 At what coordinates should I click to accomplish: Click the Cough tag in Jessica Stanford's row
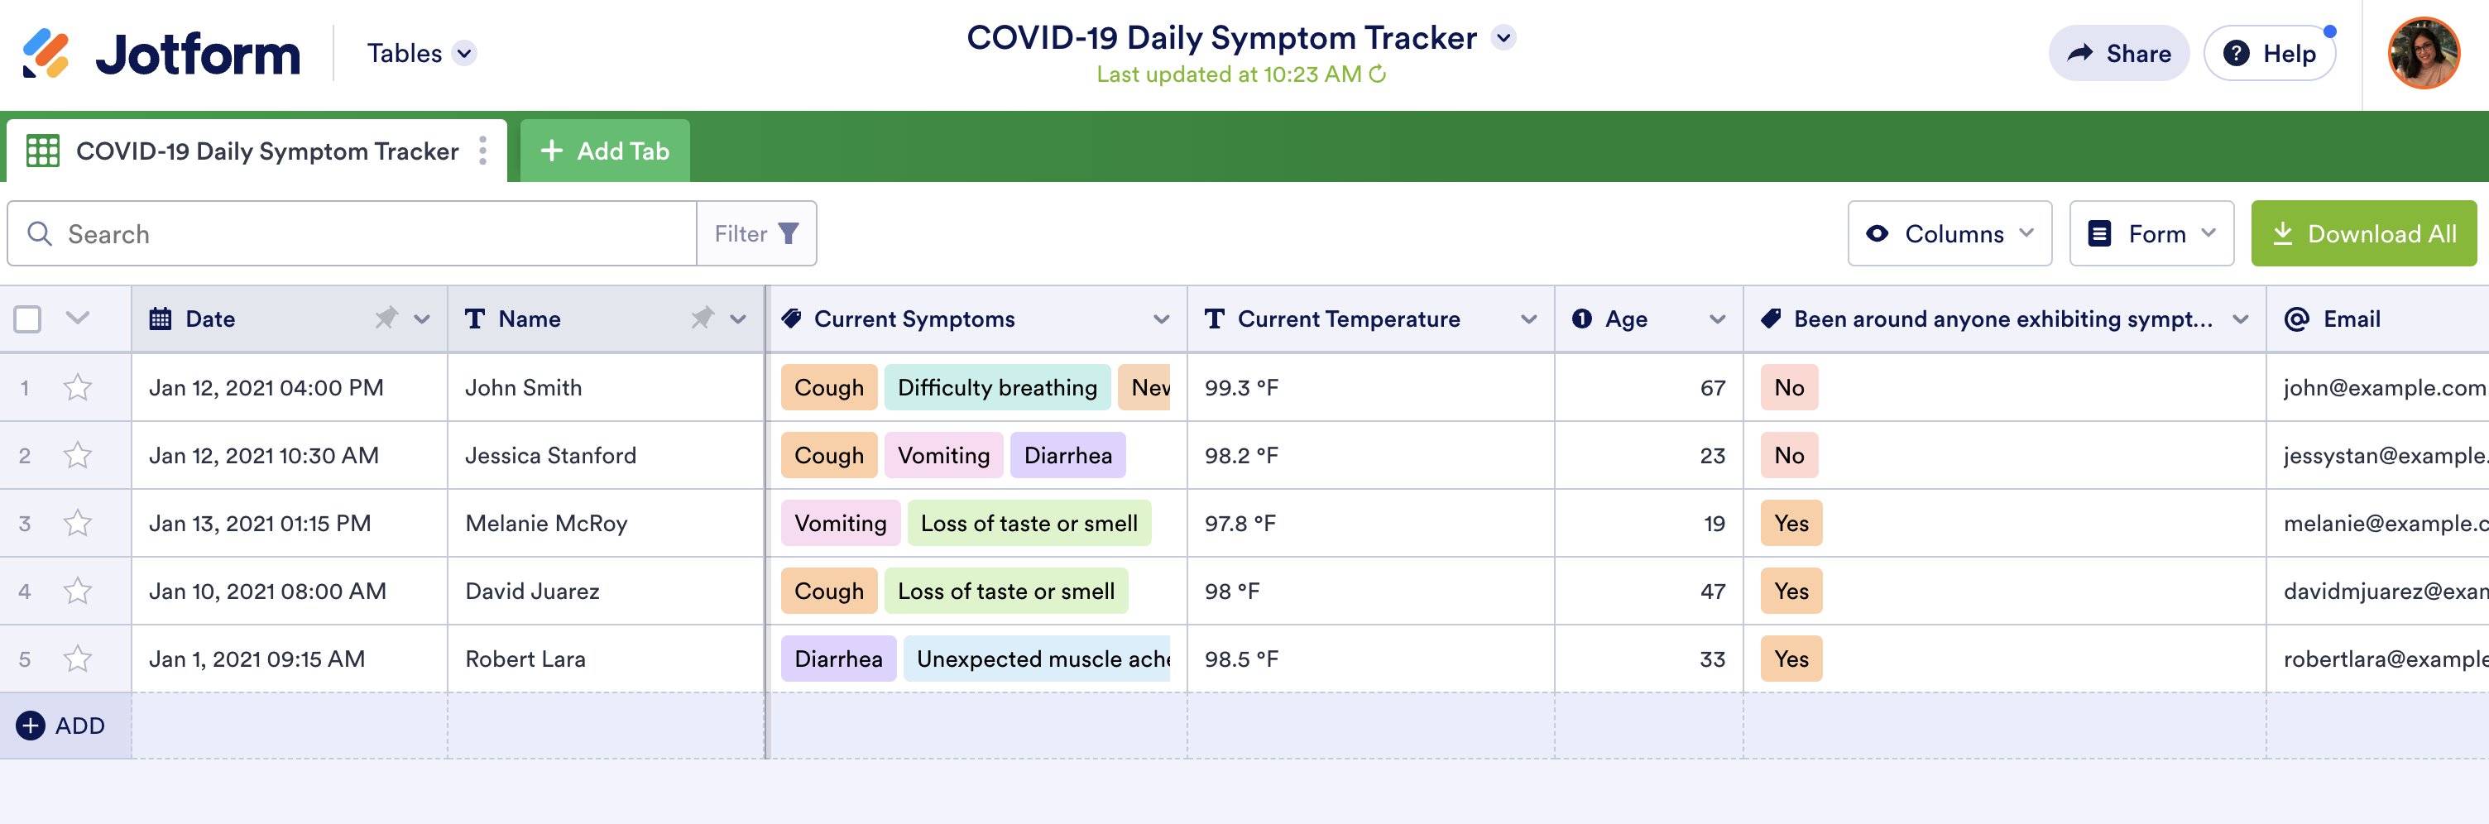(x=828, y=455)
